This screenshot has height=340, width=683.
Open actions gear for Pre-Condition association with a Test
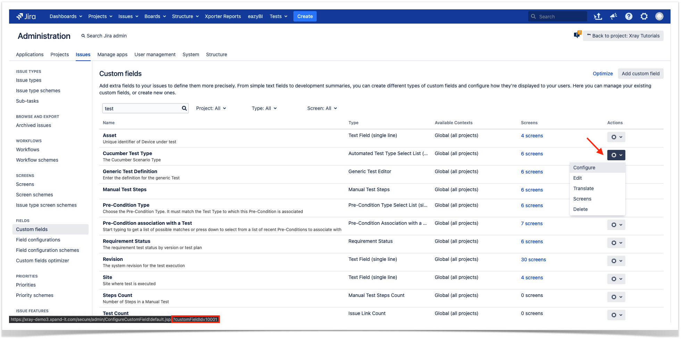pyautogui.click(x=616, y=225)
